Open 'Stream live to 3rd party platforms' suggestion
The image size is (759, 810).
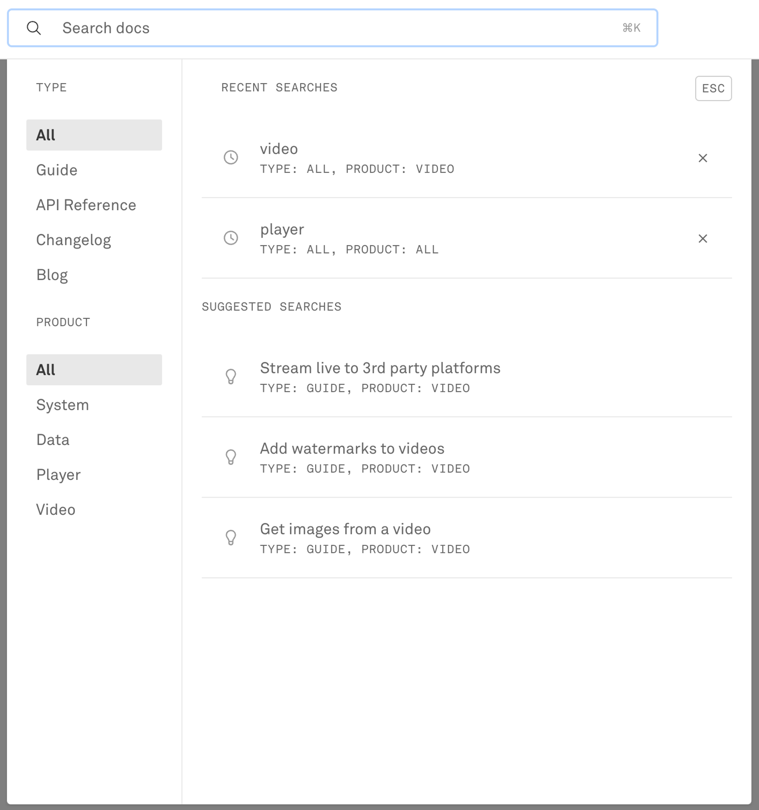380,368
